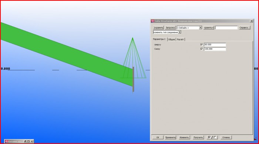This screenshot has width=259, height=144.
Task: Close the minimized catalog window
Action: tap(32, 141)
